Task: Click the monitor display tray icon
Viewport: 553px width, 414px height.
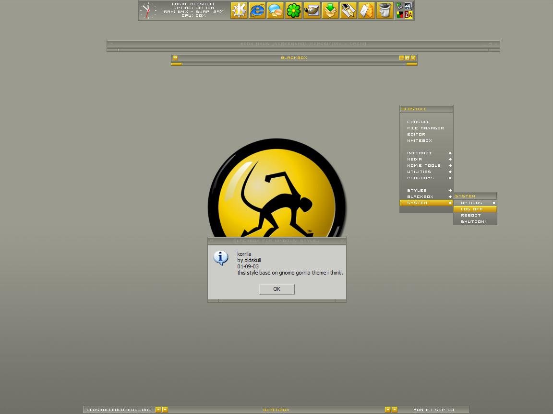Action: point(409,6)
